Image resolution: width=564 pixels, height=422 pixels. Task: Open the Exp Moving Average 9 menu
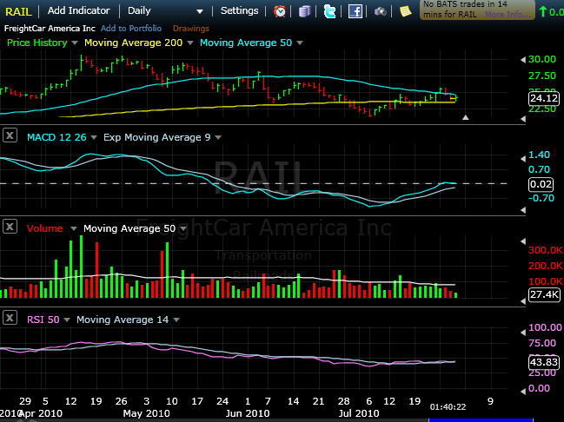pyautogui.click(x=216, y=137)
